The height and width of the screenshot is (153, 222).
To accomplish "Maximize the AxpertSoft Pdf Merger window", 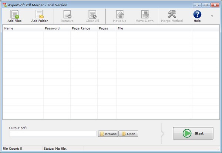I will [x=206, y=5].
